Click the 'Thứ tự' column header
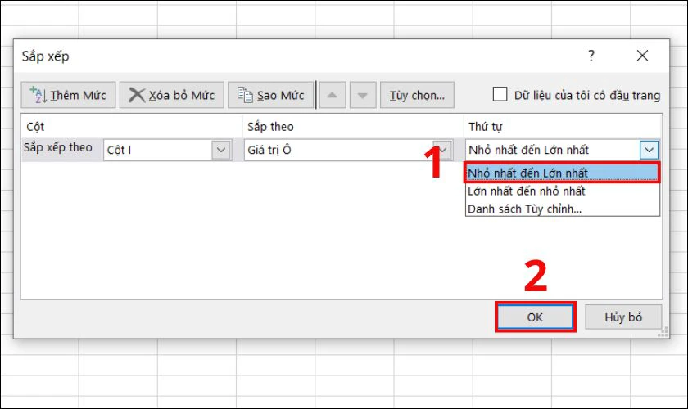 [485, 127]
